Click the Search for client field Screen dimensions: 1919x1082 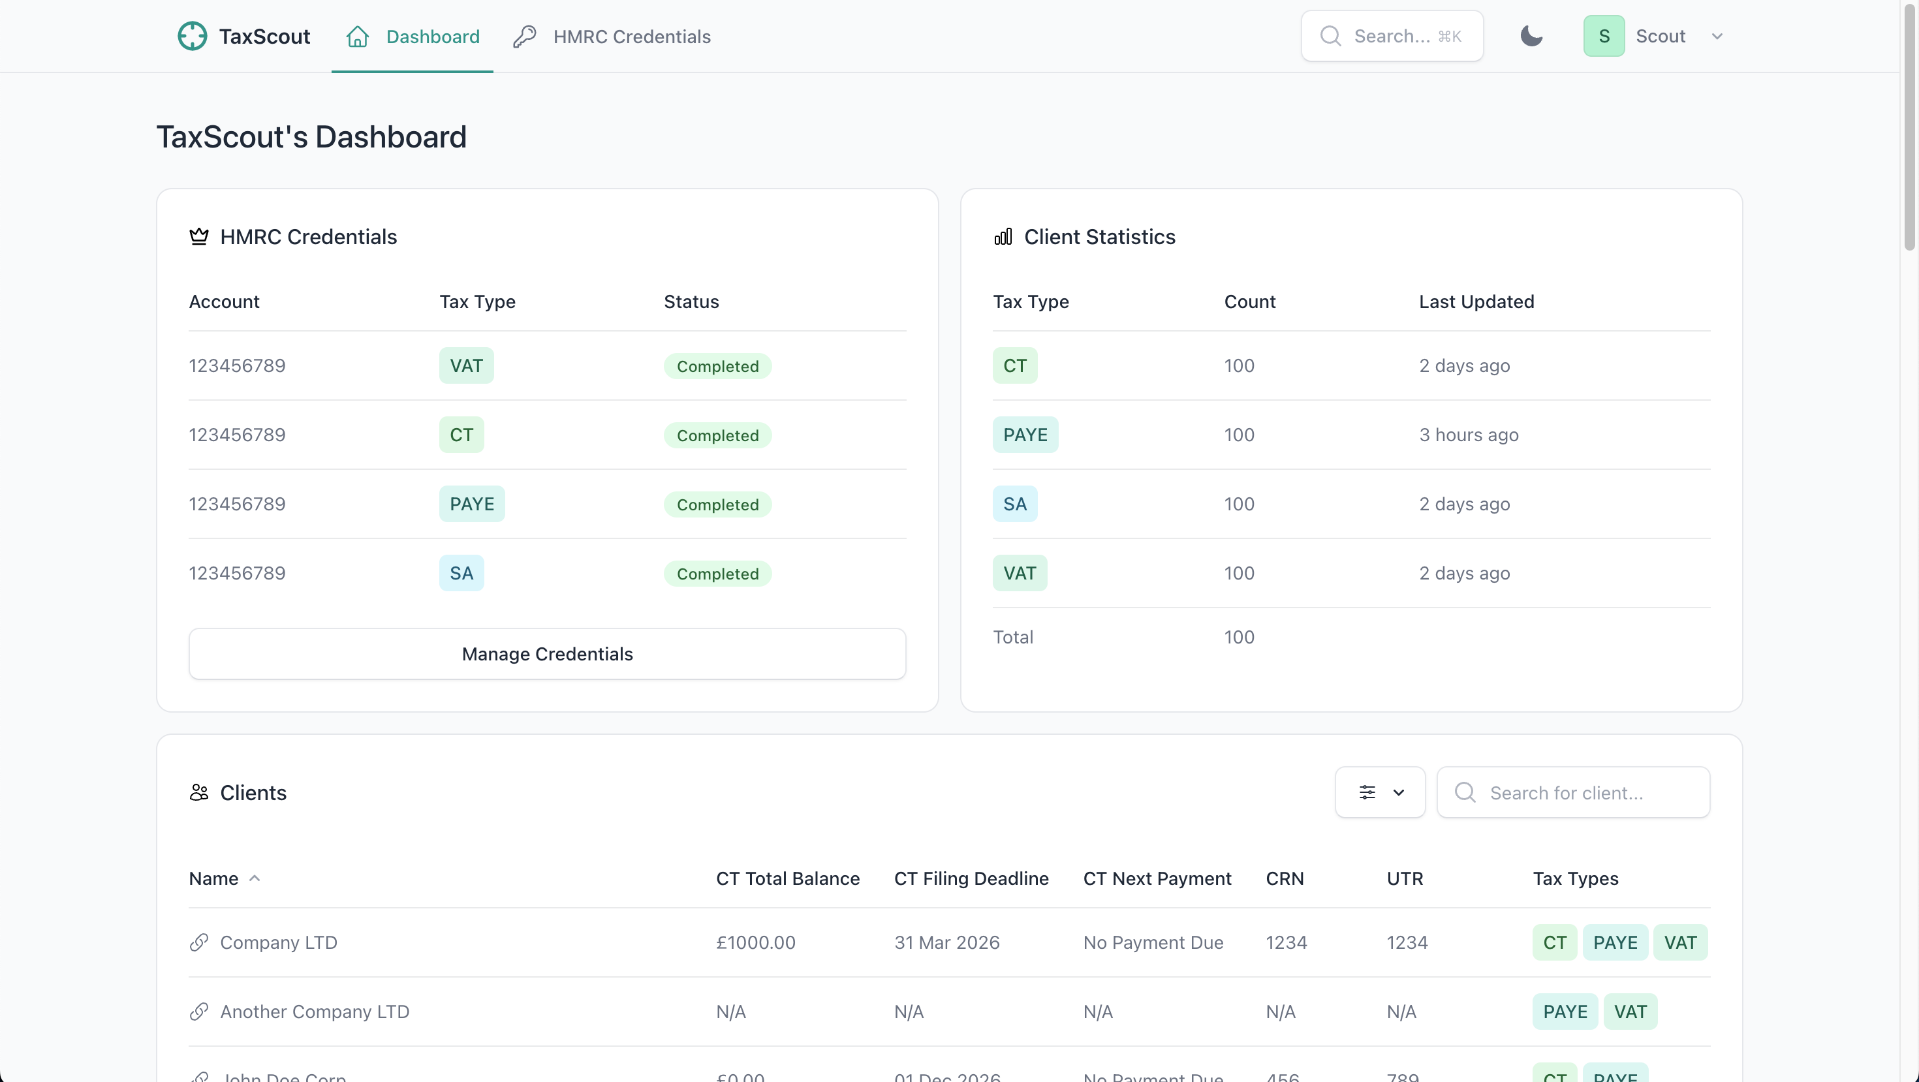[1573, 792]
